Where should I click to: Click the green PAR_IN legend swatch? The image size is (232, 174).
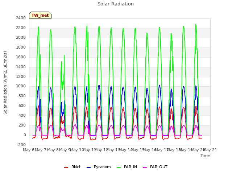[x=119, y=167]
